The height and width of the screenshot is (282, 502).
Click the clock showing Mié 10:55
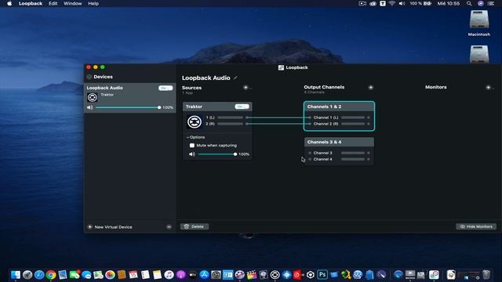448,3
